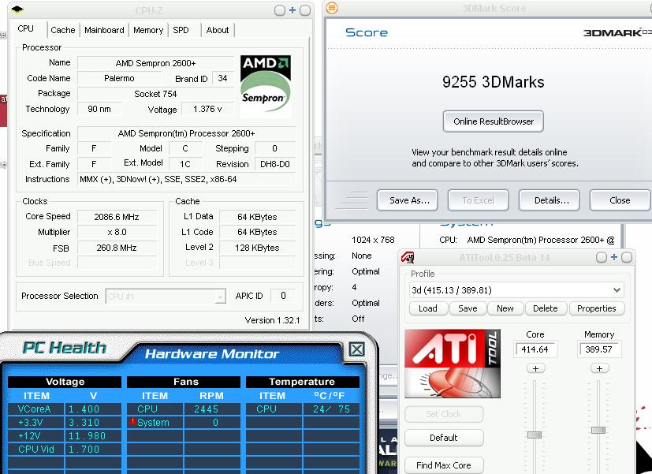The width and height of the screenshot is (652, 474).
Task: Click the Memory clock slider handle
Action: 598,431
